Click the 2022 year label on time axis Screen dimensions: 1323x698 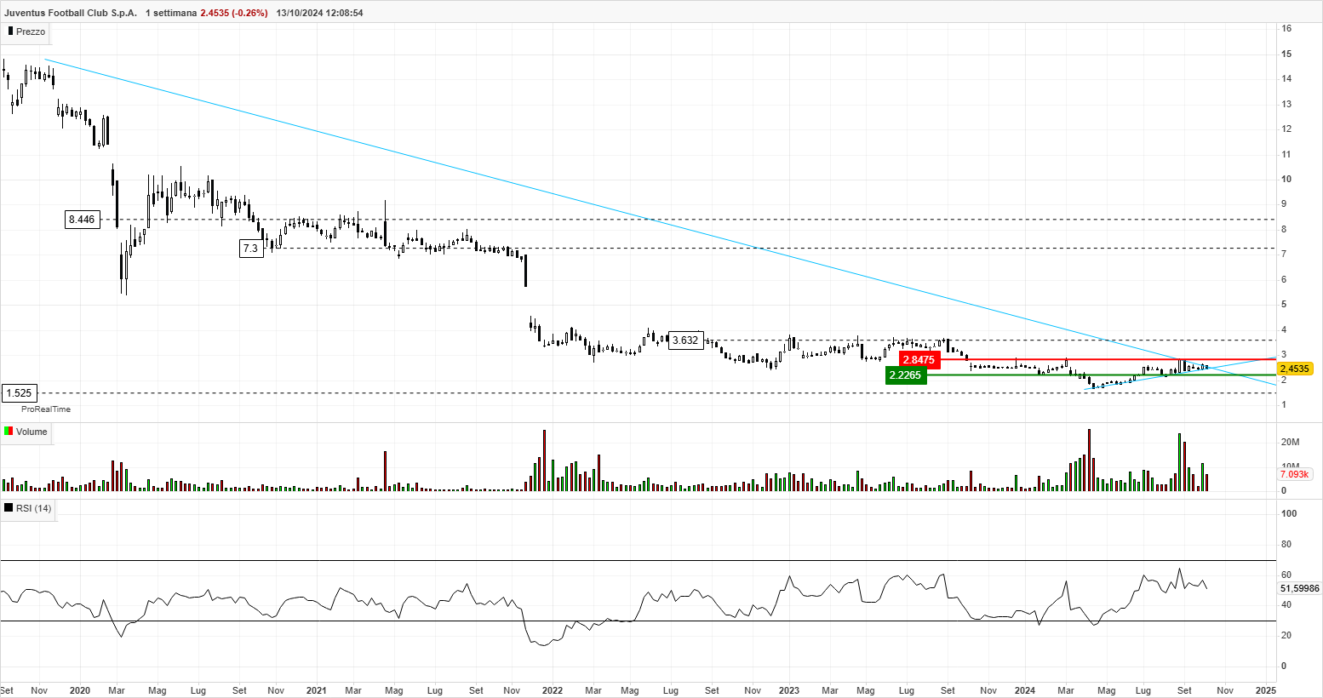coord(553,690)
